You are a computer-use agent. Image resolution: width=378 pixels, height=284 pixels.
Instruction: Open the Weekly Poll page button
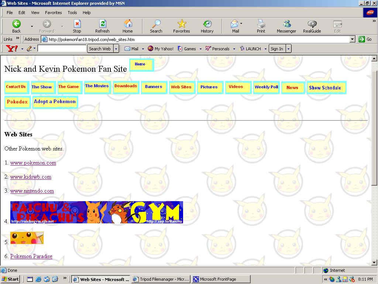pos(267,87)
